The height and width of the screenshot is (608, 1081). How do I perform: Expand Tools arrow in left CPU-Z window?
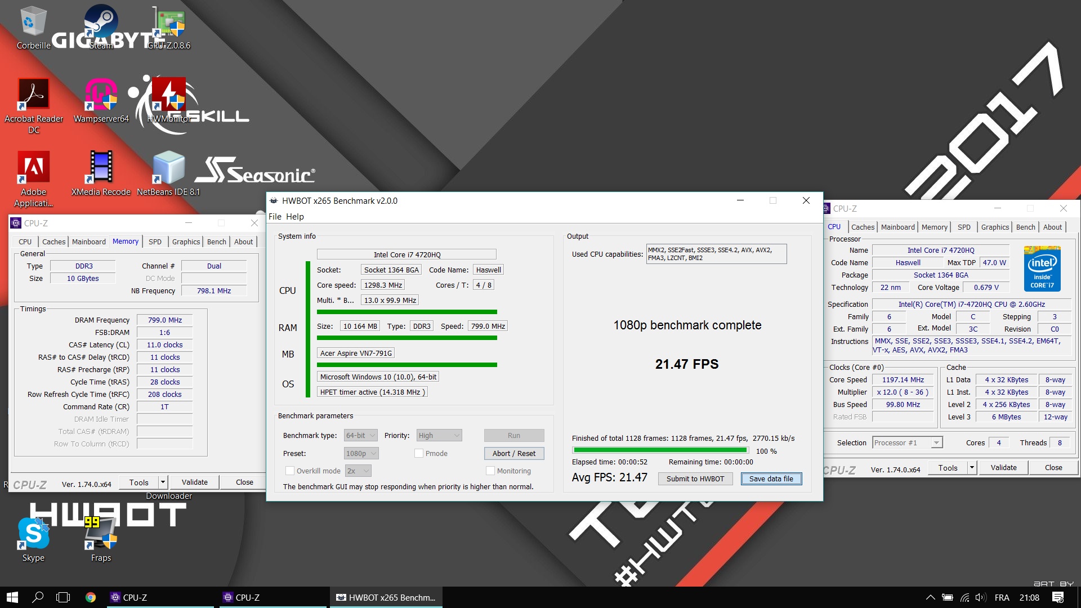[163, 482]
